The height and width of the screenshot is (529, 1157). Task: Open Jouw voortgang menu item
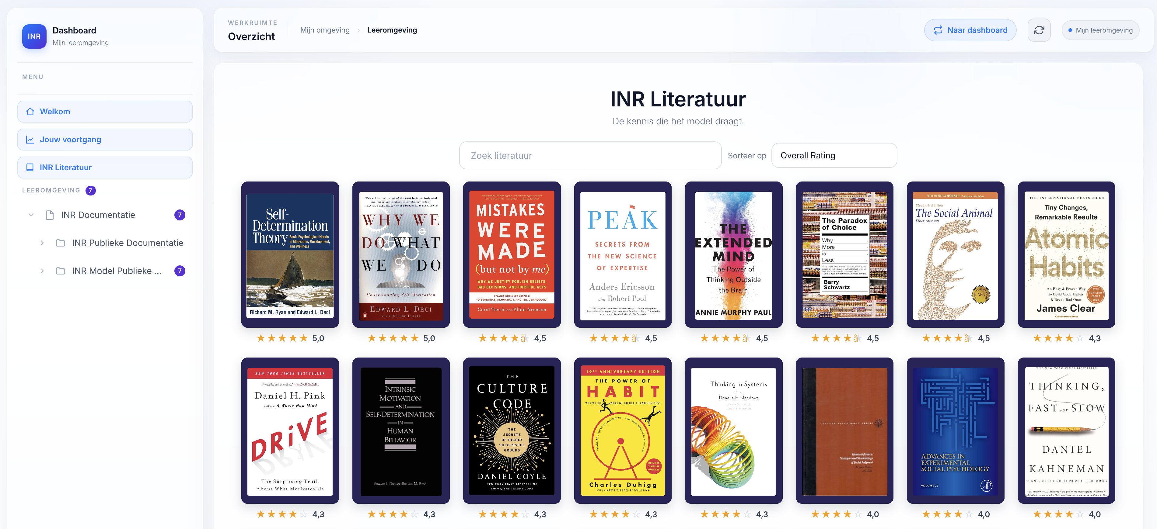(105, 140)
